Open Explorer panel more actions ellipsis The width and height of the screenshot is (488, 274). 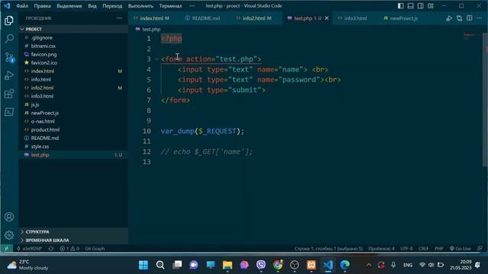[x=119, y=18]
